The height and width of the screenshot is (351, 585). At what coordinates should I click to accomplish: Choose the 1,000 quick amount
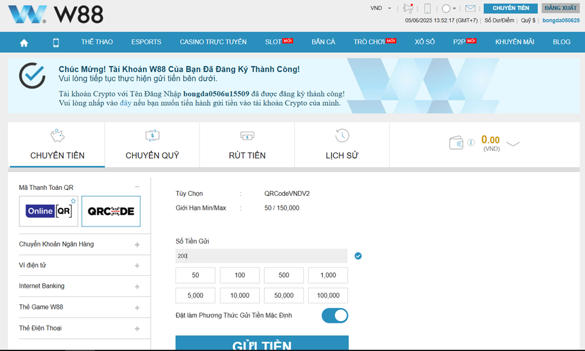click(x=328, y=275)
